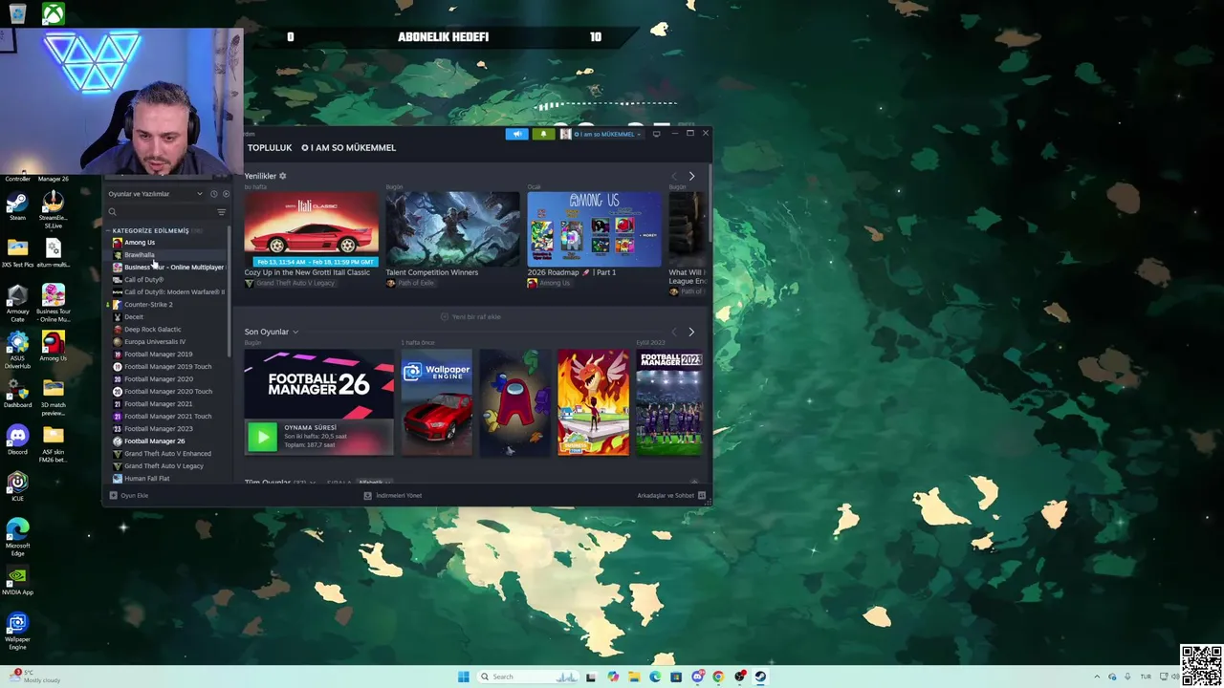Show next items in Yenilikler shelf
This screenshot has height=688, width=1224.
[x=691, y=176]
